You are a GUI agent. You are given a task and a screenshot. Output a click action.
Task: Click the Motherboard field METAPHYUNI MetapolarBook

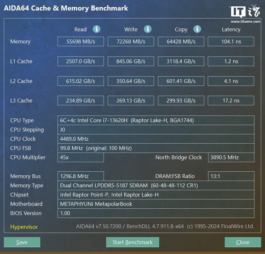tap(156, 204)
